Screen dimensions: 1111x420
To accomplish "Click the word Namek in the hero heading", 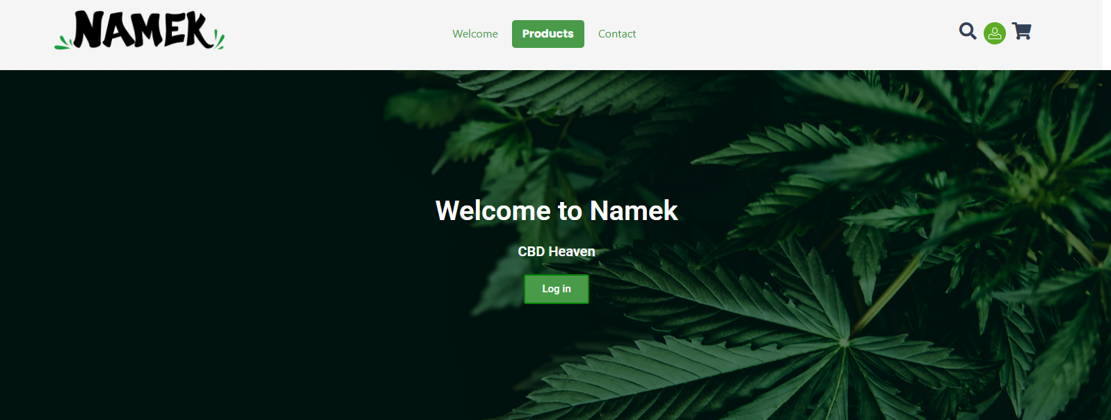I will pos(634,210).
